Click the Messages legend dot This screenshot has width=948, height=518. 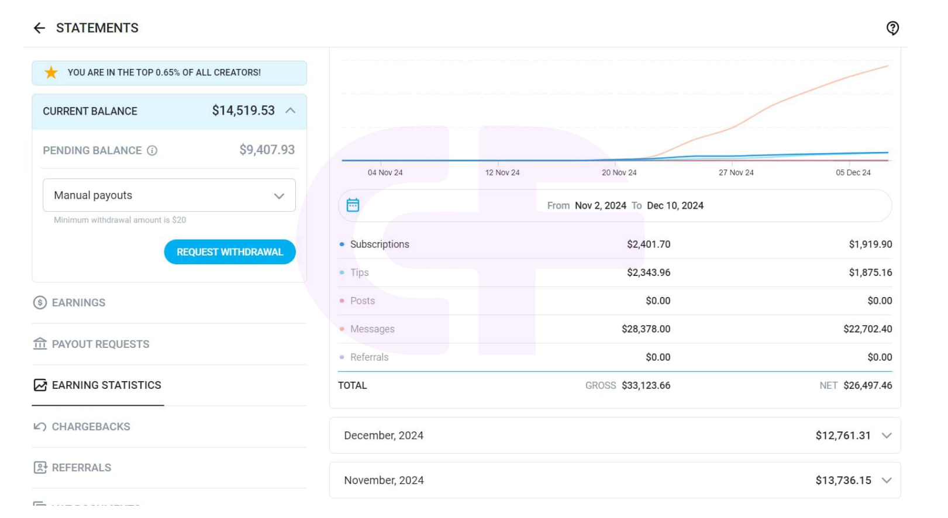tap(342, 329)
